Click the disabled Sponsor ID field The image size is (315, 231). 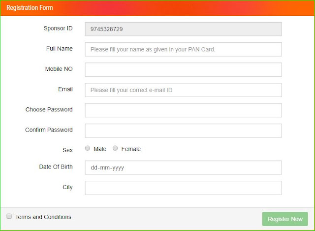[x=183, y=29]
